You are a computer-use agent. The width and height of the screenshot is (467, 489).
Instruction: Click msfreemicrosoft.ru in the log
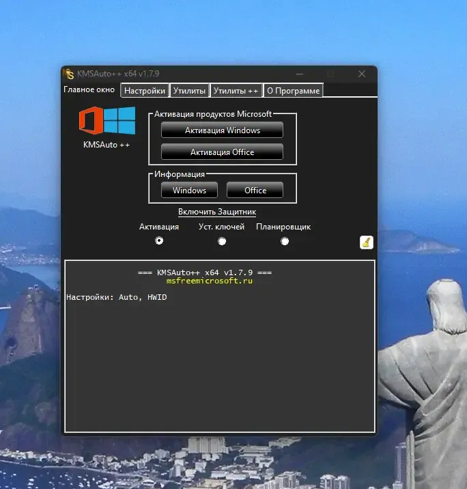pyautogui.click(x=210, y=281)
